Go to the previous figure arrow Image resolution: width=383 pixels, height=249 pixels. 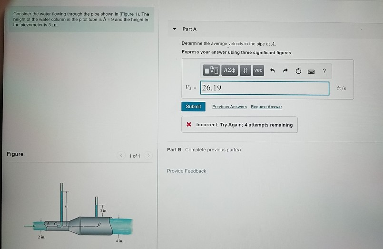[121, 155]
